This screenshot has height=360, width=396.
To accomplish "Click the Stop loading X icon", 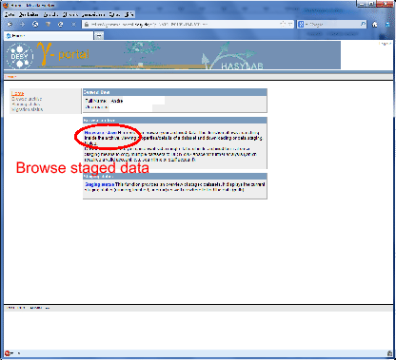I will coord(73,24).
